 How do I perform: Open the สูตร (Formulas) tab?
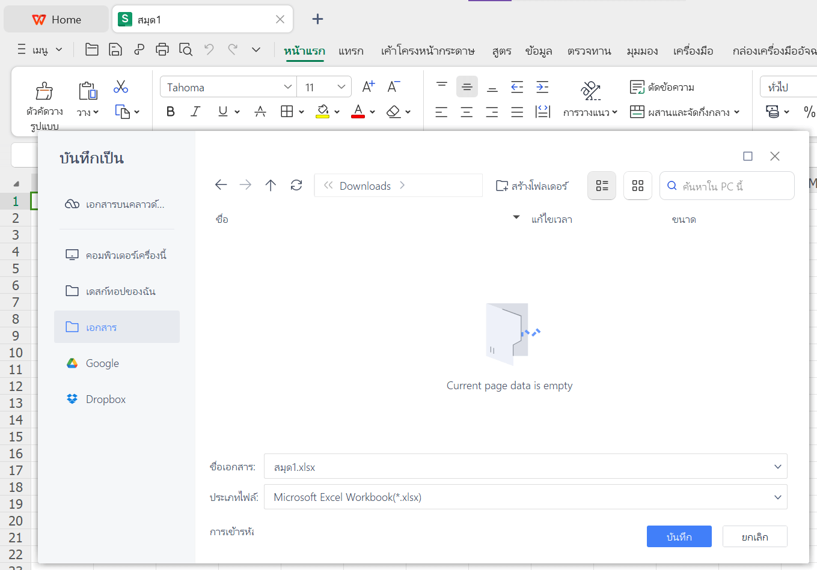501,52
